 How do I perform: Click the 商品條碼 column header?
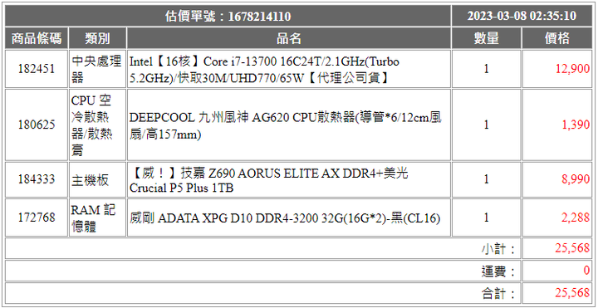click(37, 38)
